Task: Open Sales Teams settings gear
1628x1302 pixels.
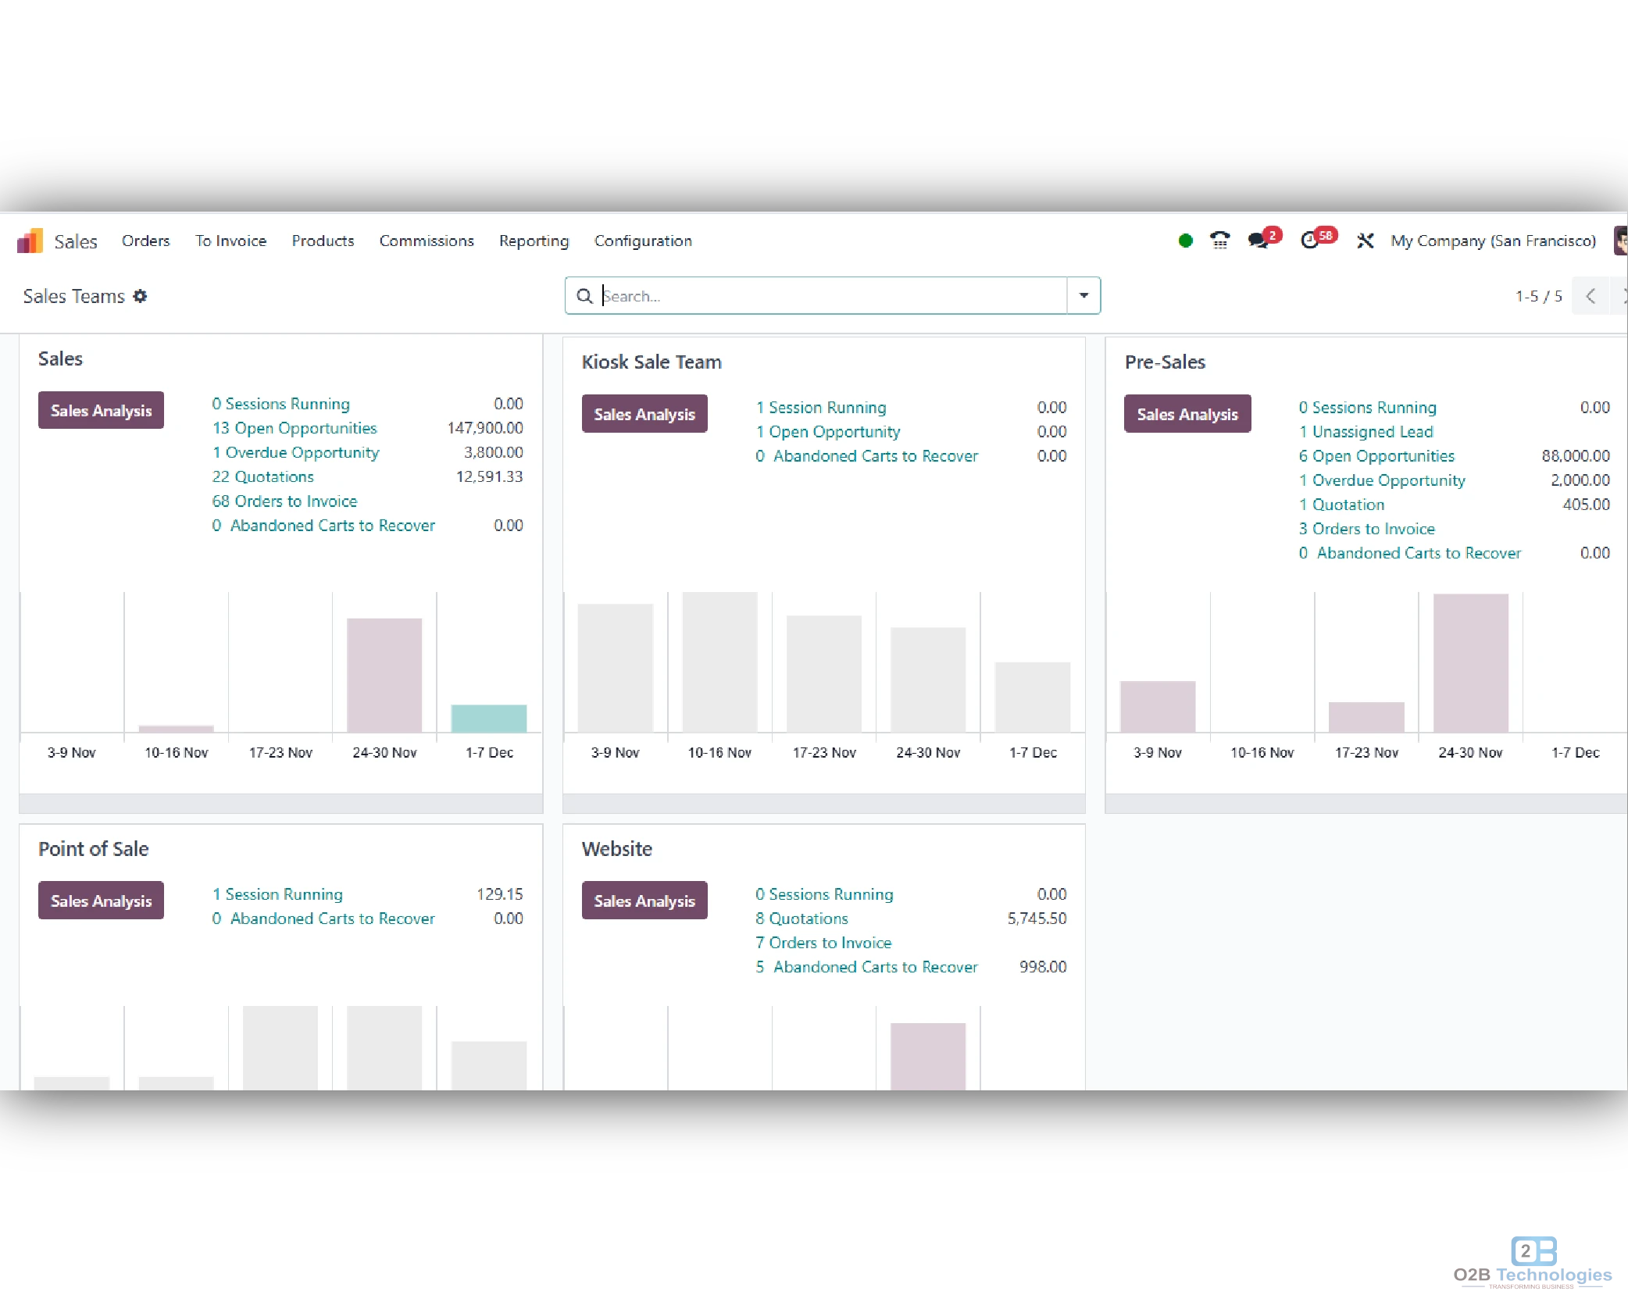Action: click(x=141, y=296)
